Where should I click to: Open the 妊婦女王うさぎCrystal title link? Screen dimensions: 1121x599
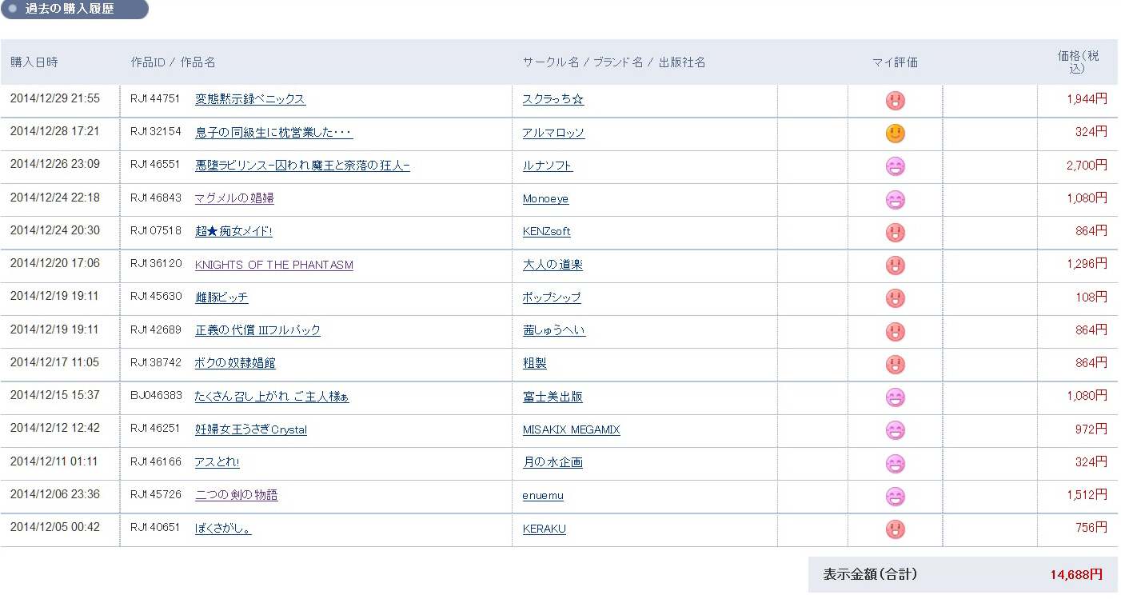tap(251, 429)
